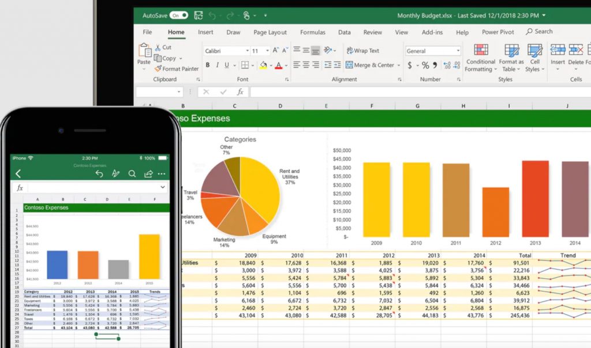Click the increase font size icon
591x348 pixels.
pyautogui.click(x=275, y=50)
